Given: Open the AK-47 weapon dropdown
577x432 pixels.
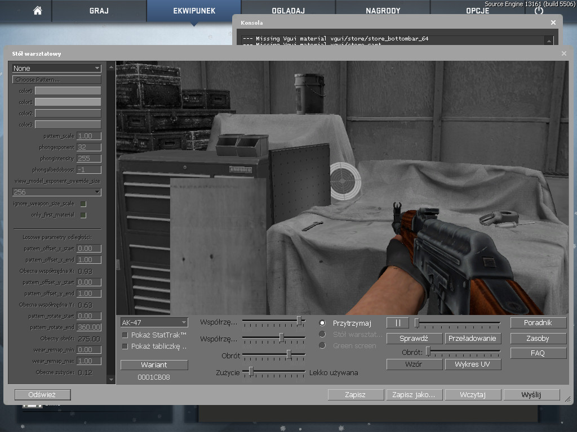Looking at the screenshot, I should click(x=154, y=322).
